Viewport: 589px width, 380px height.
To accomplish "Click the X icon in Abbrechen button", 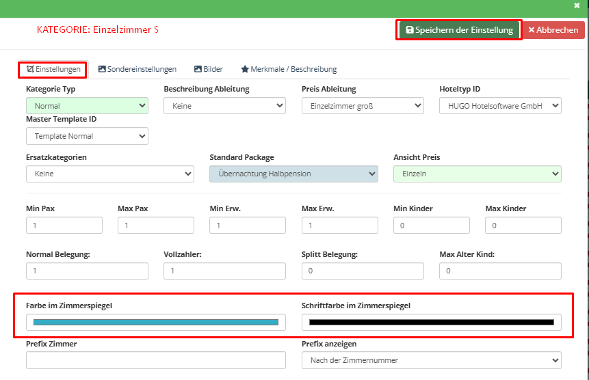I will [532, 30].
